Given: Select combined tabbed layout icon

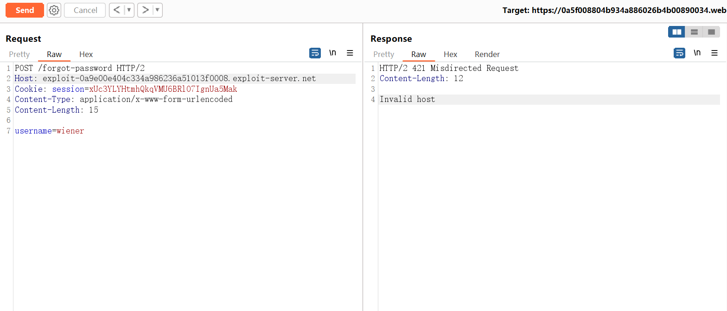Looking at the screenshot, I should (711, 32).
